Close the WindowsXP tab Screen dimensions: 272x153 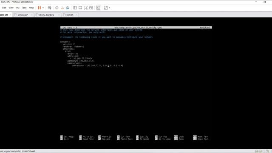click(x=31, y=15)
